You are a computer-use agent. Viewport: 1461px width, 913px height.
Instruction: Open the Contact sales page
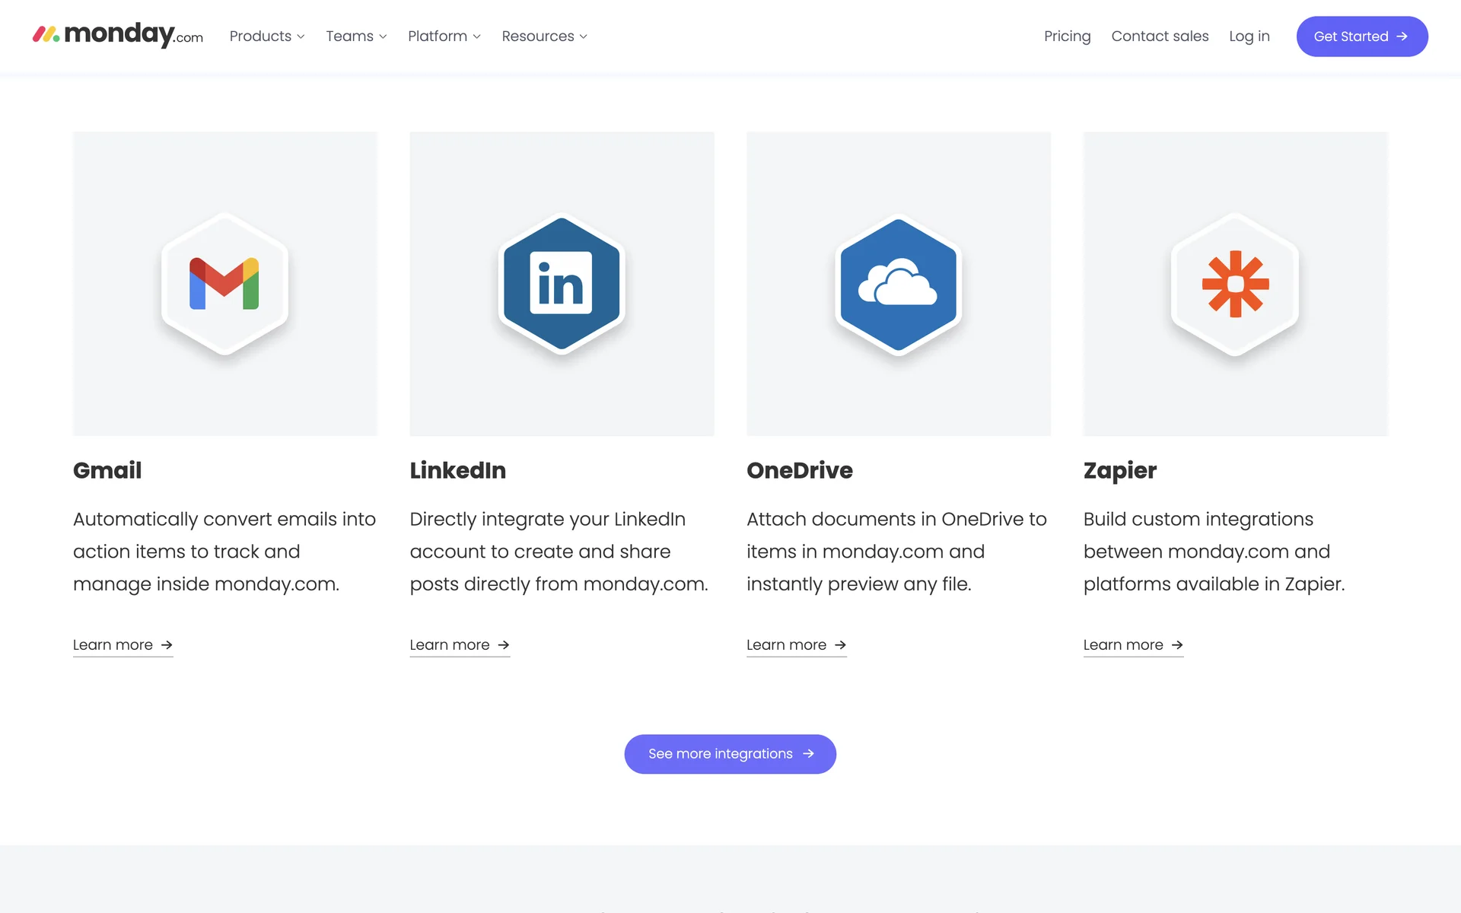(1160, 37)
